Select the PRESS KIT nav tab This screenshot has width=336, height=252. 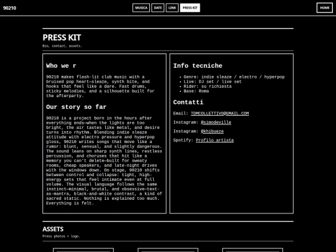coord(190,8)
